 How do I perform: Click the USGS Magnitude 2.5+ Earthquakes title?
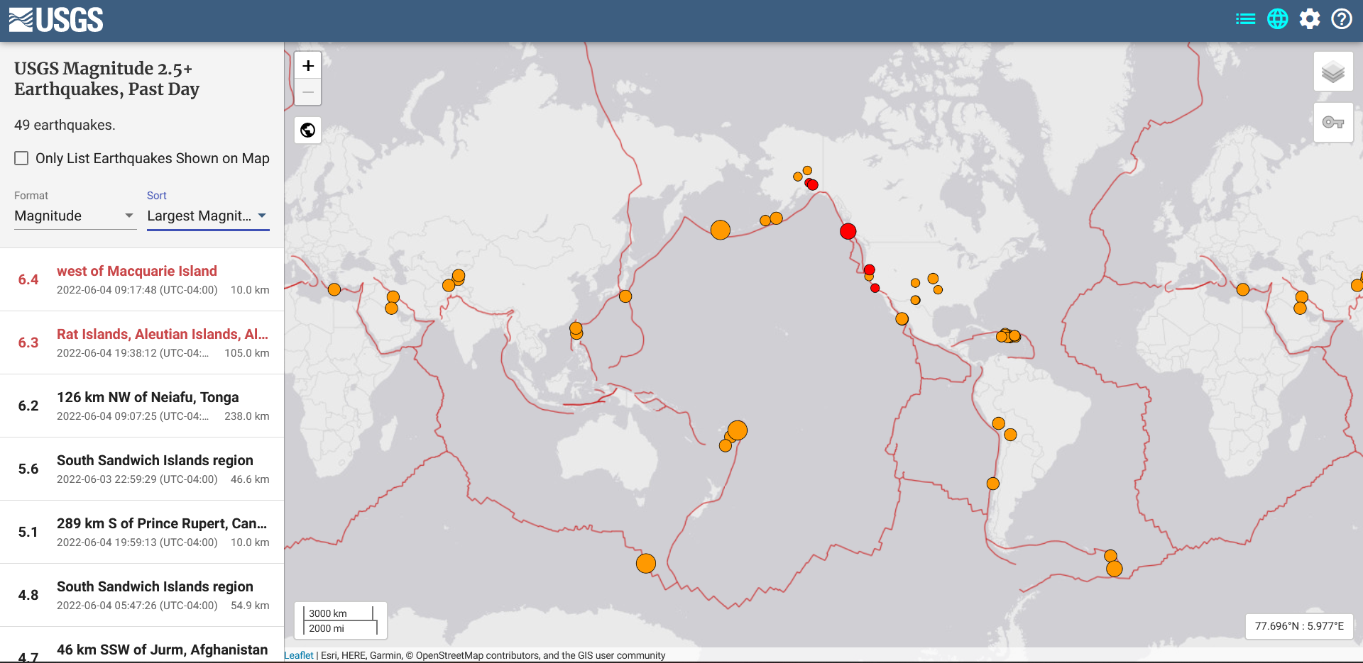[x=106, y=79]
